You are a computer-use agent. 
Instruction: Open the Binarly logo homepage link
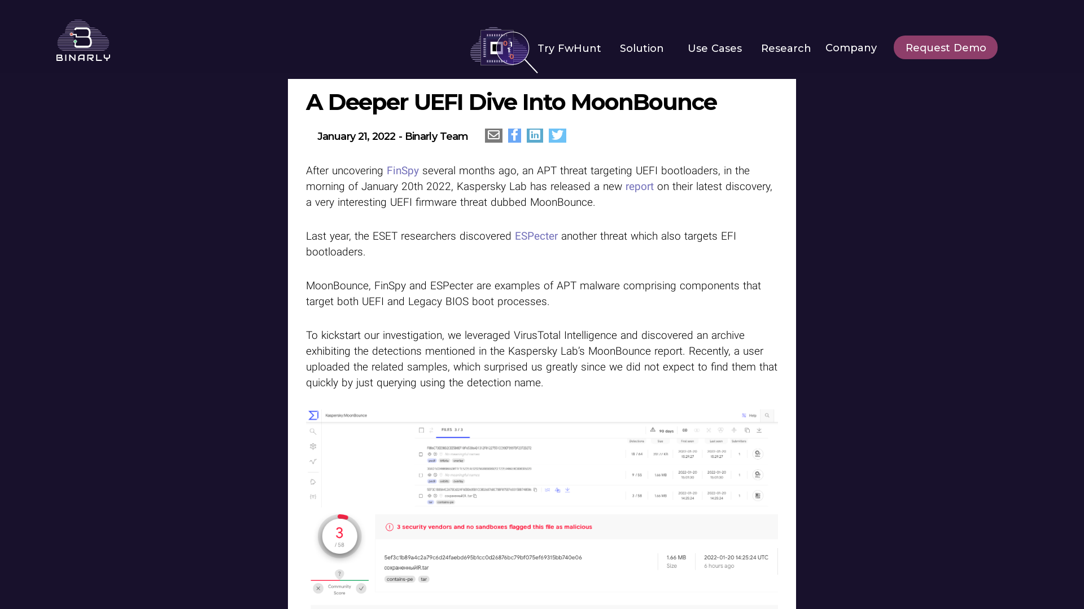point(83,41)
